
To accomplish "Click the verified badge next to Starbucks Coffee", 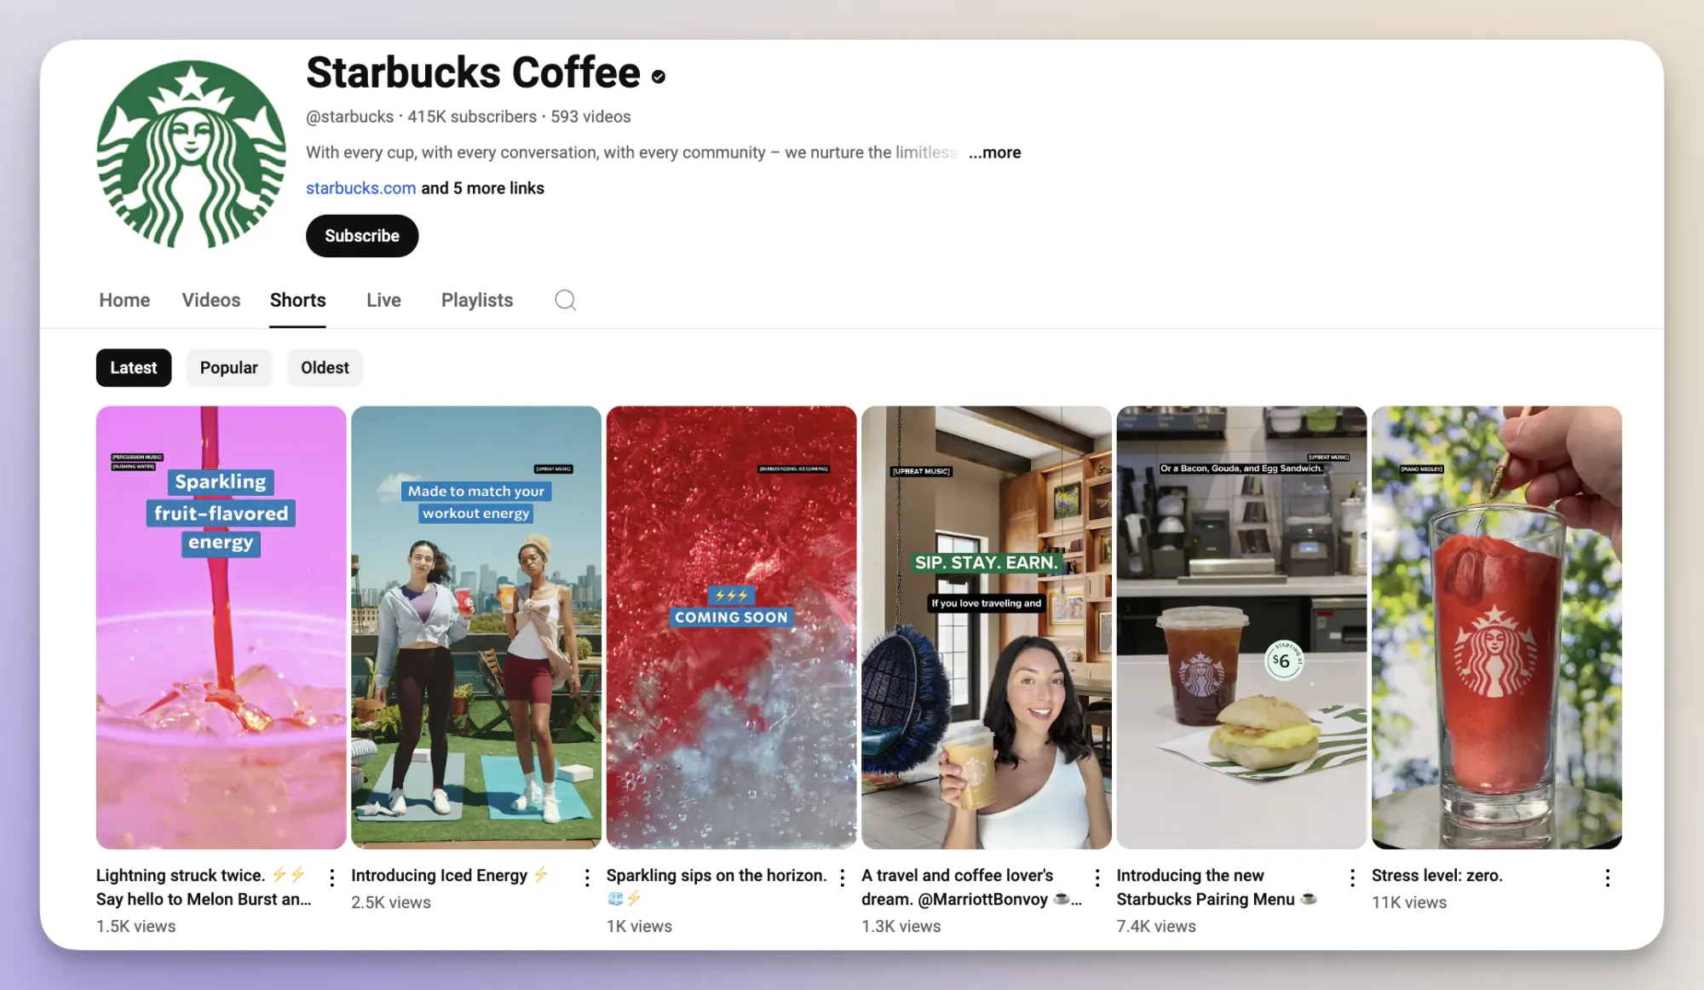I will pyautogui.click(x=659, y=77).
